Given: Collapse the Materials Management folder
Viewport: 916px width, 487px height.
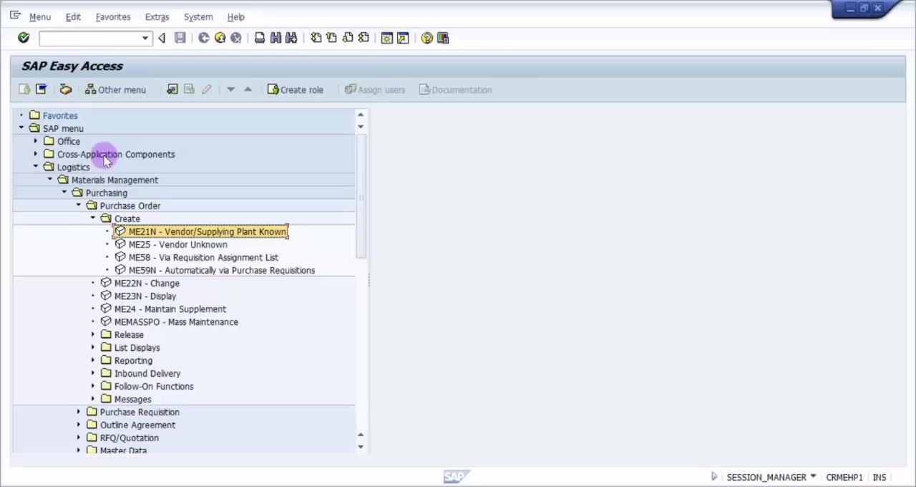Looking at the screenshot, I should click(x=50, y=180).
